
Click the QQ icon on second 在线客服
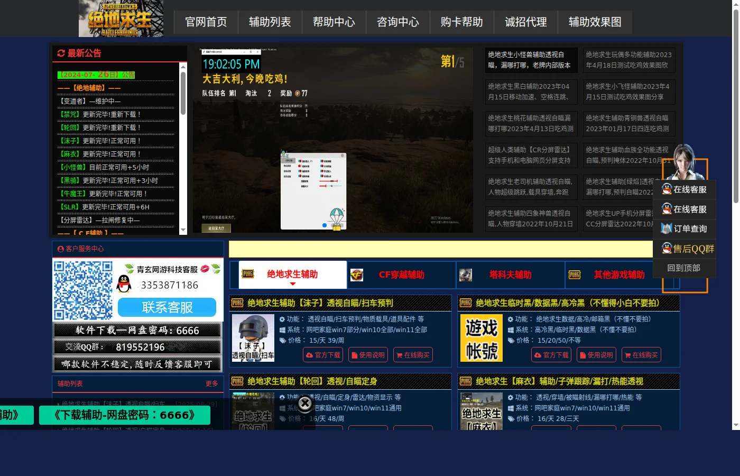[667, 209]
